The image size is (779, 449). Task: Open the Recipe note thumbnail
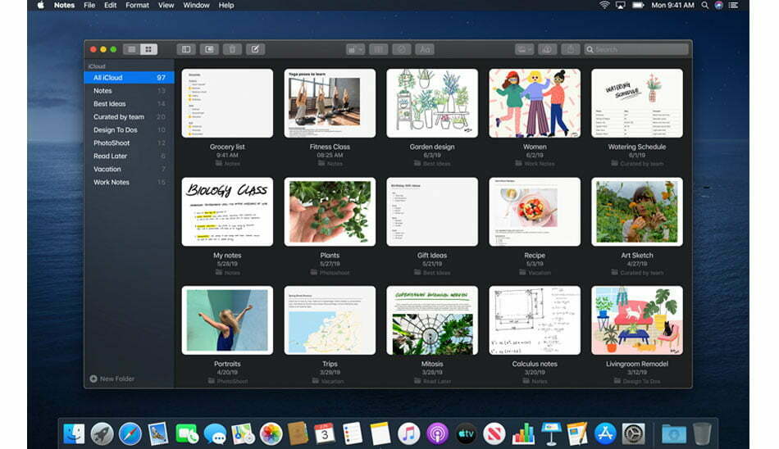pos(535,211)
